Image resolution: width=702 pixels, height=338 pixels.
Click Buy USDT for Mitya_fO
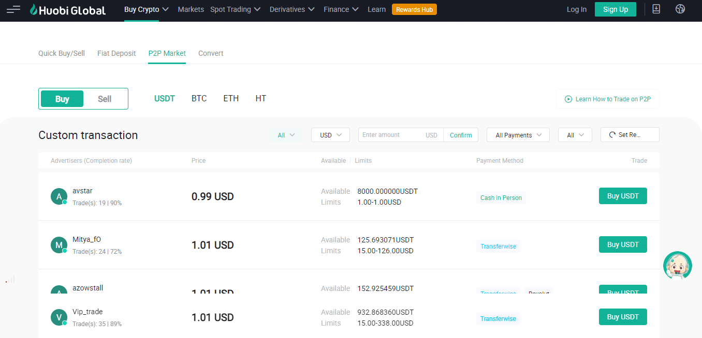(623, 244)
